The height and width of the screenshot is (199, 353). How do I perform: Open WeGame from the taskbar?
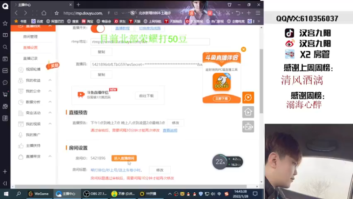[38, 194]
